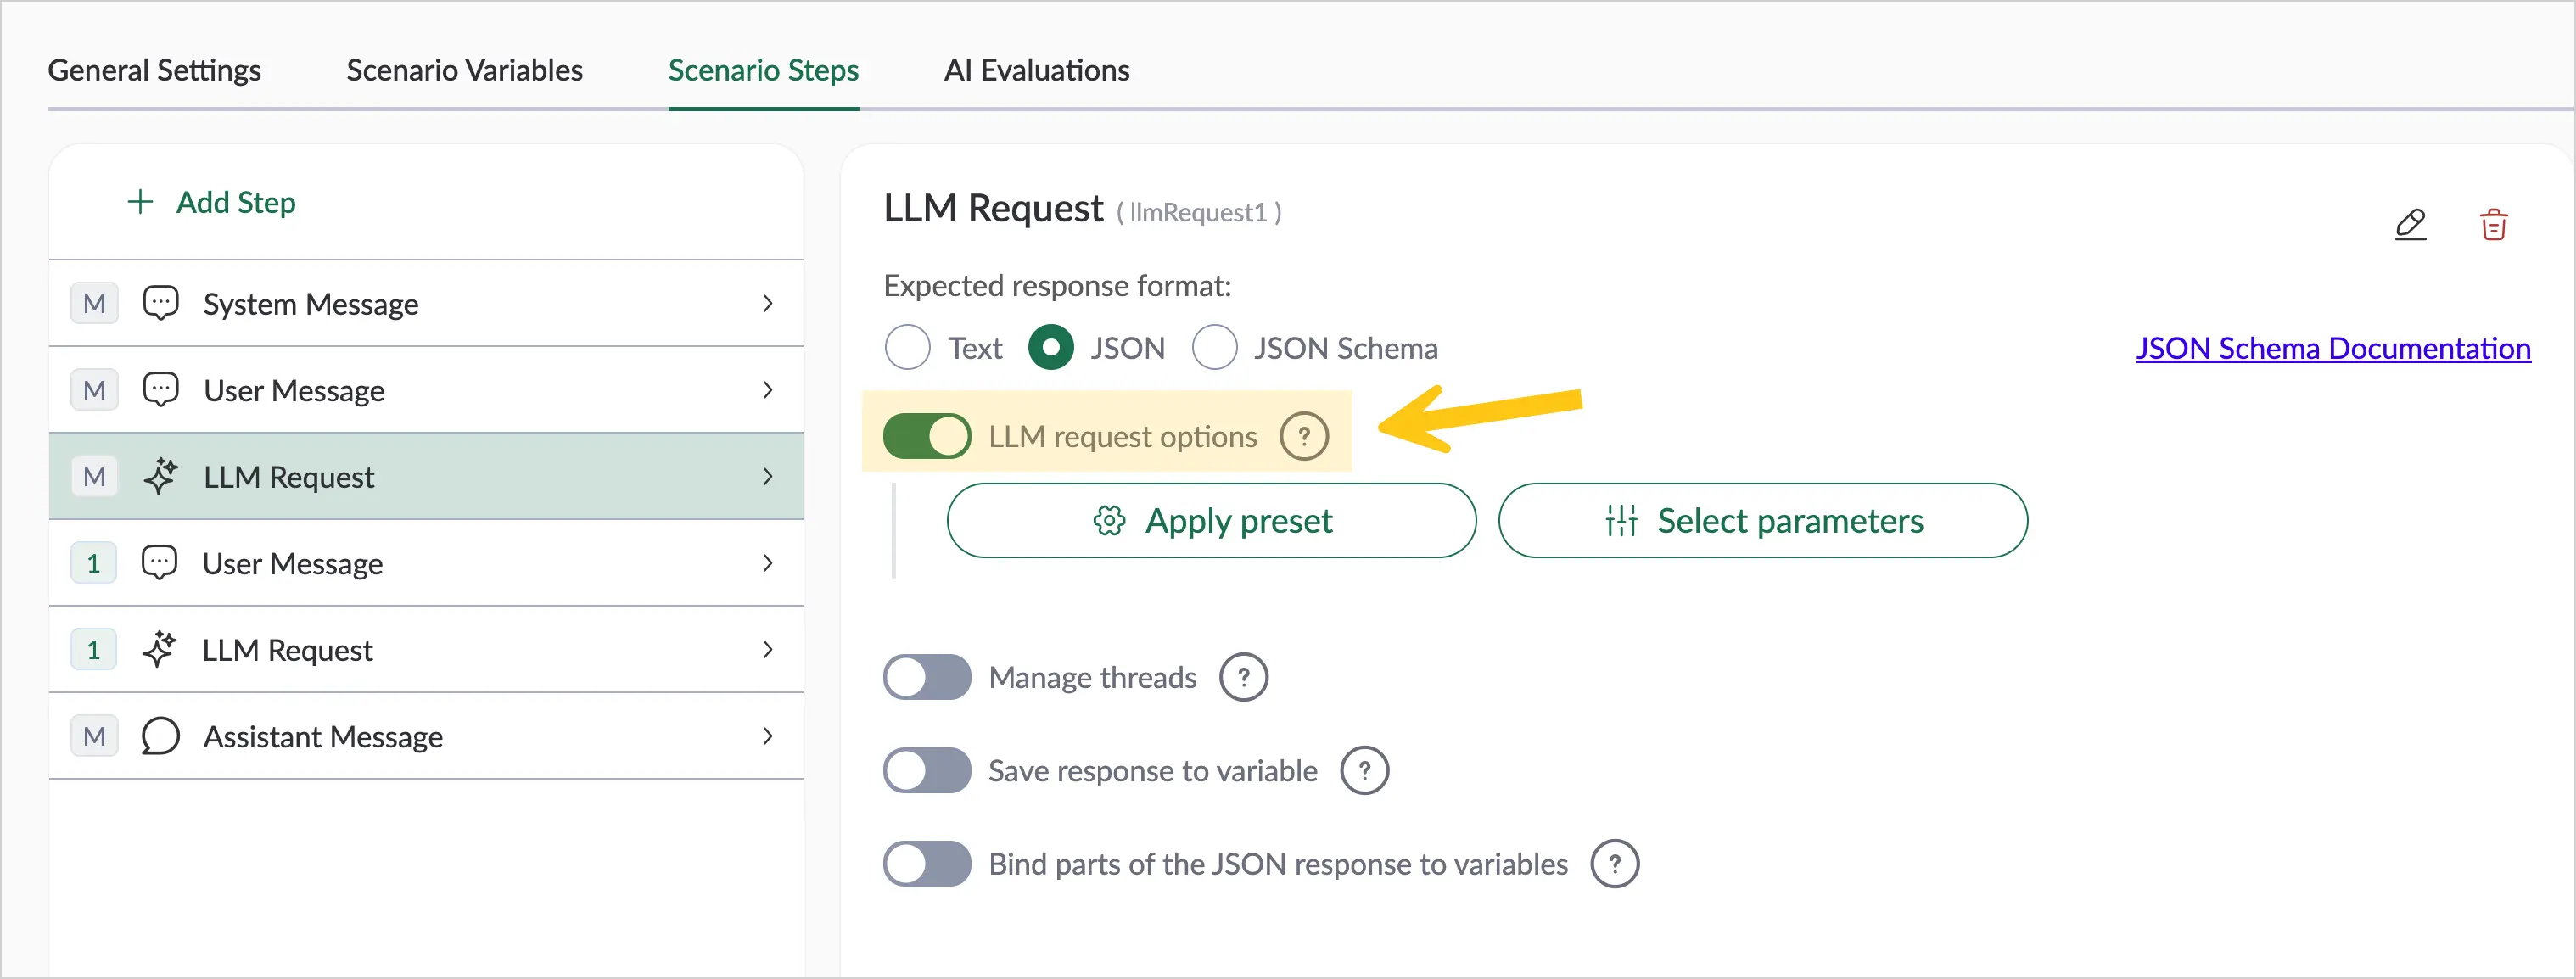Click the edit pencil icon for LLM Request

click(x=2410, y=224)
